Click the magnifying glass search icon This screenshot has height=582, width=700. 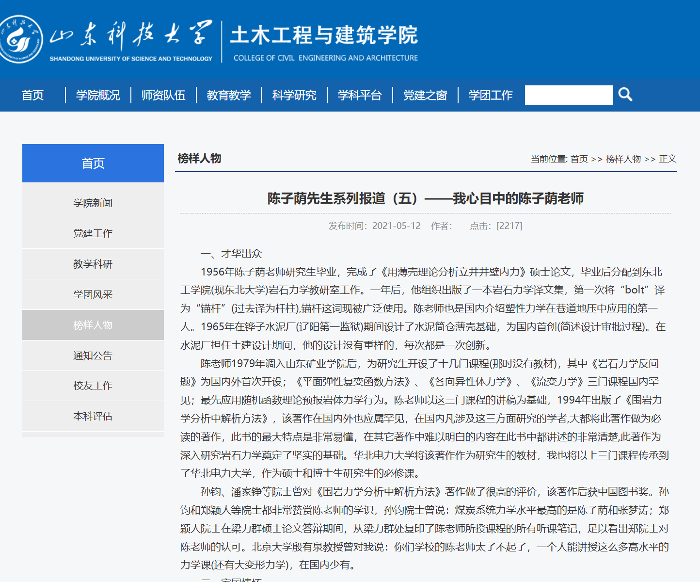(x=625, y=95)
